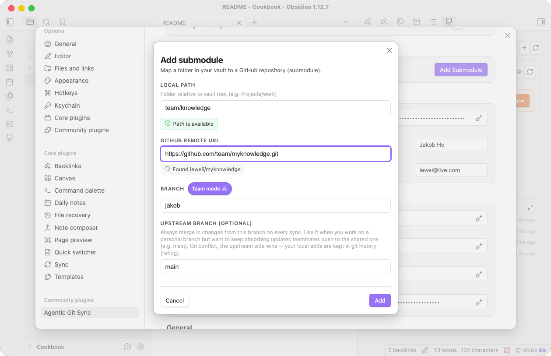
Task: Click the expand arrows icon in side panel
Action: click(530, 207)
